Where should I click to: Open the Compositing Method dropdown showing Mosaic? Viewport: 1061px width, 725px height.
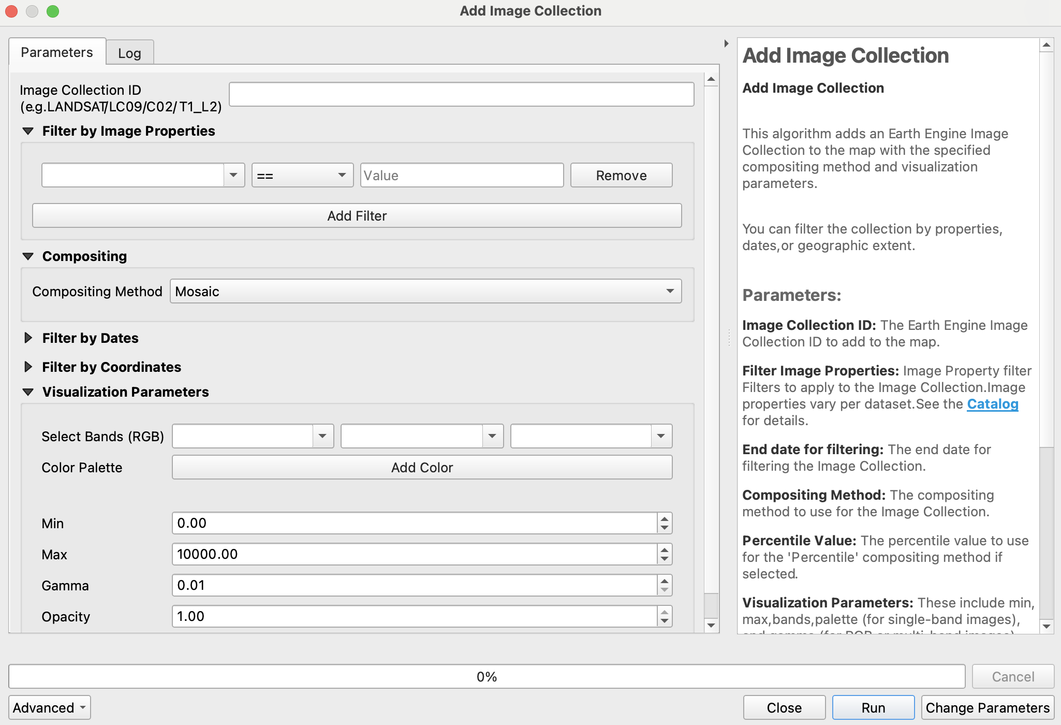tap(425, 292)
